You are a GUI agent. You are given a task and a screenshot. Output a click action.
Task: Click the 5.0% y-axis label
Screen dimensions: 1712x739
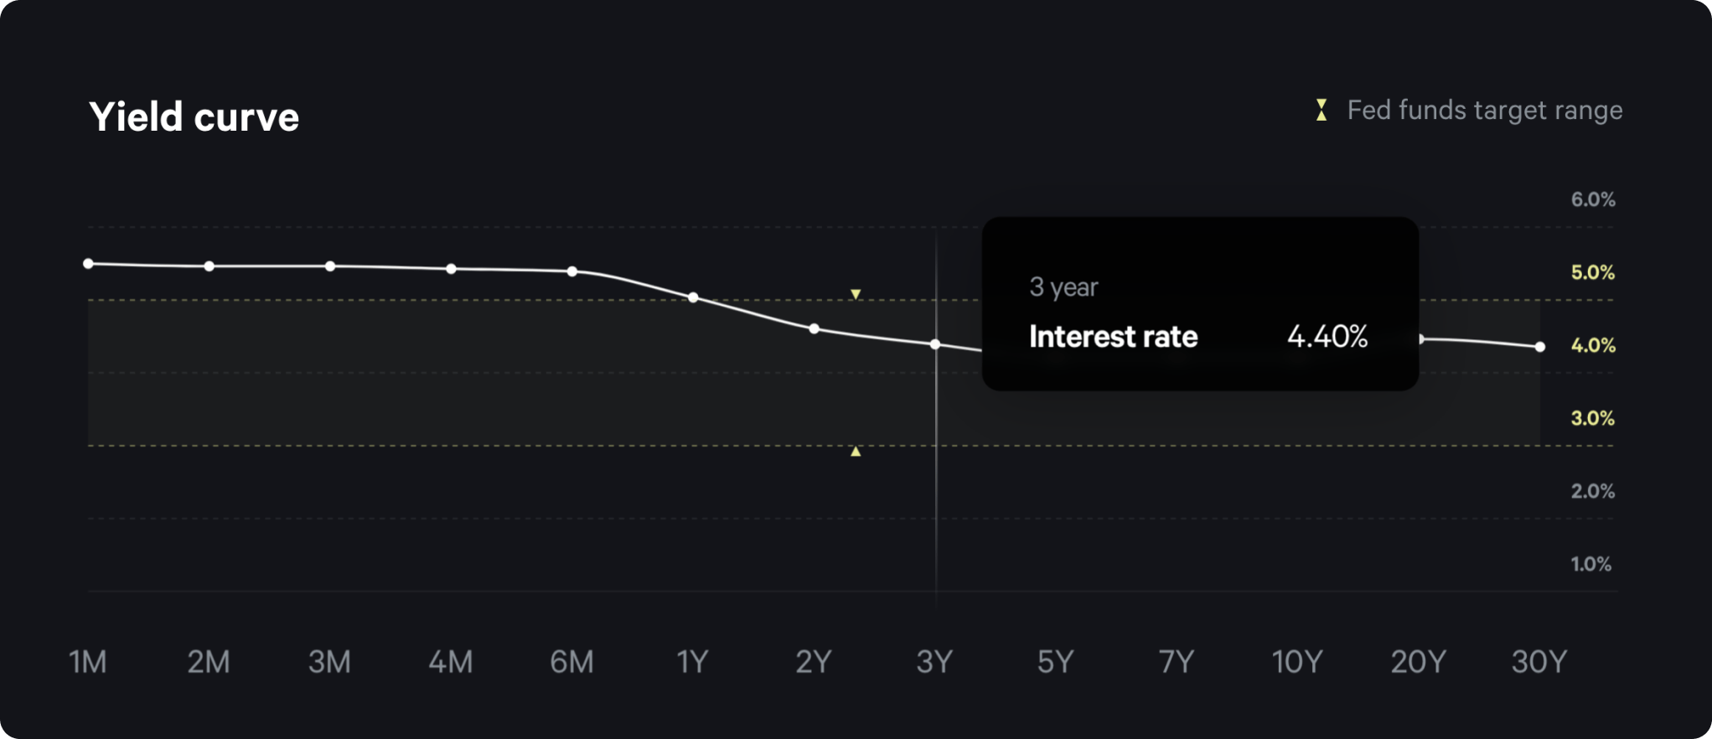click(1592, 272)
